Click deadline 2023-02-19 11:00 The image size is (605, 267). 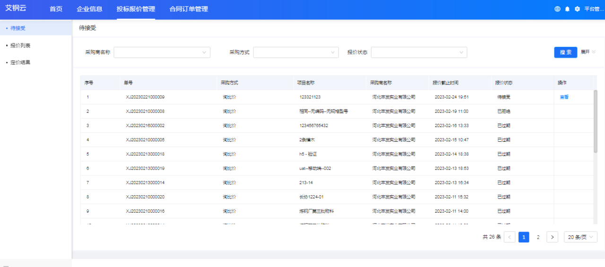tap(451, 111)
